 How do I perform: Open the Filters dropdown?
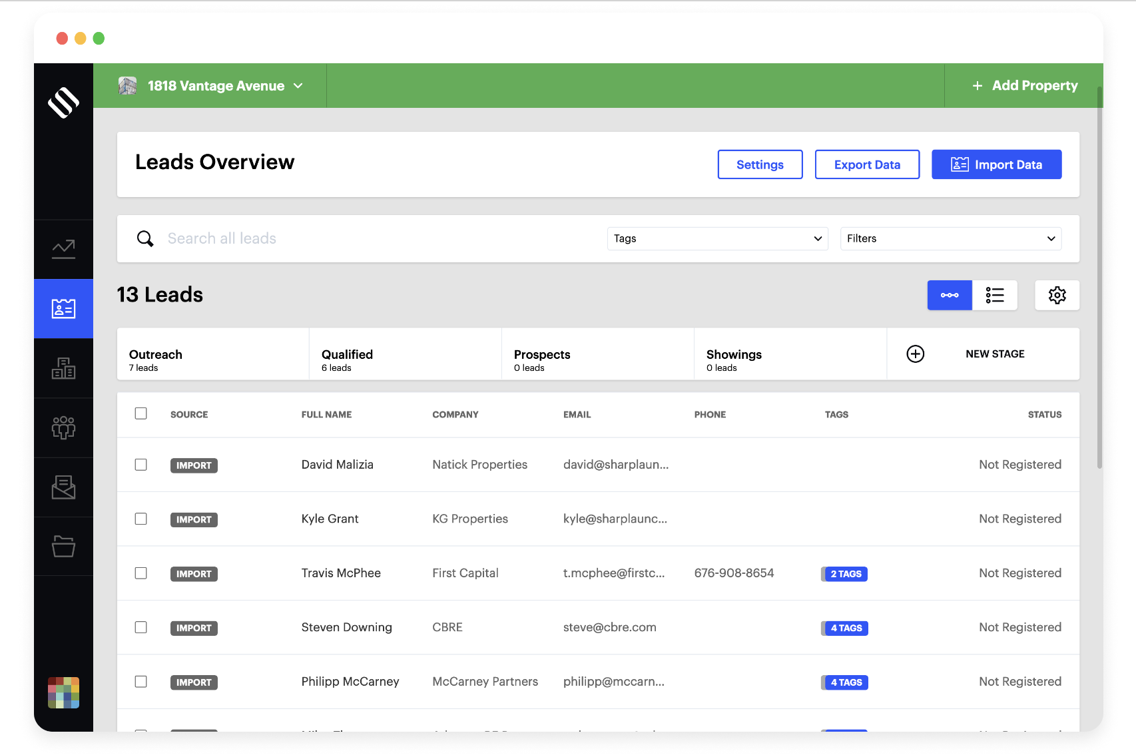(950, 238)
